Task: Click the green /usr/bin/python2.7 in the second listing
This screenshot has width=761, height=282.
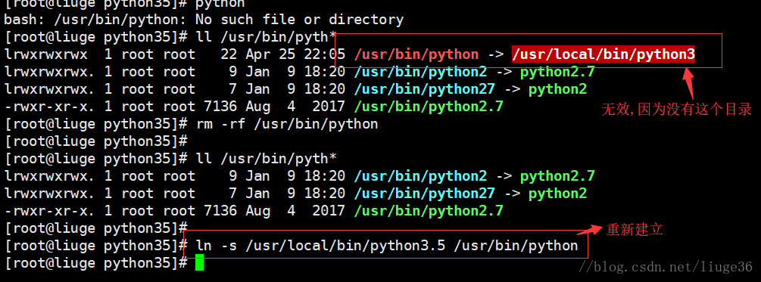Action: coord(429,211)
